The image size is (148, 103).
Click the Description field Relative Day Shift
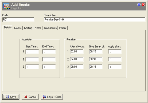point(95,20)
